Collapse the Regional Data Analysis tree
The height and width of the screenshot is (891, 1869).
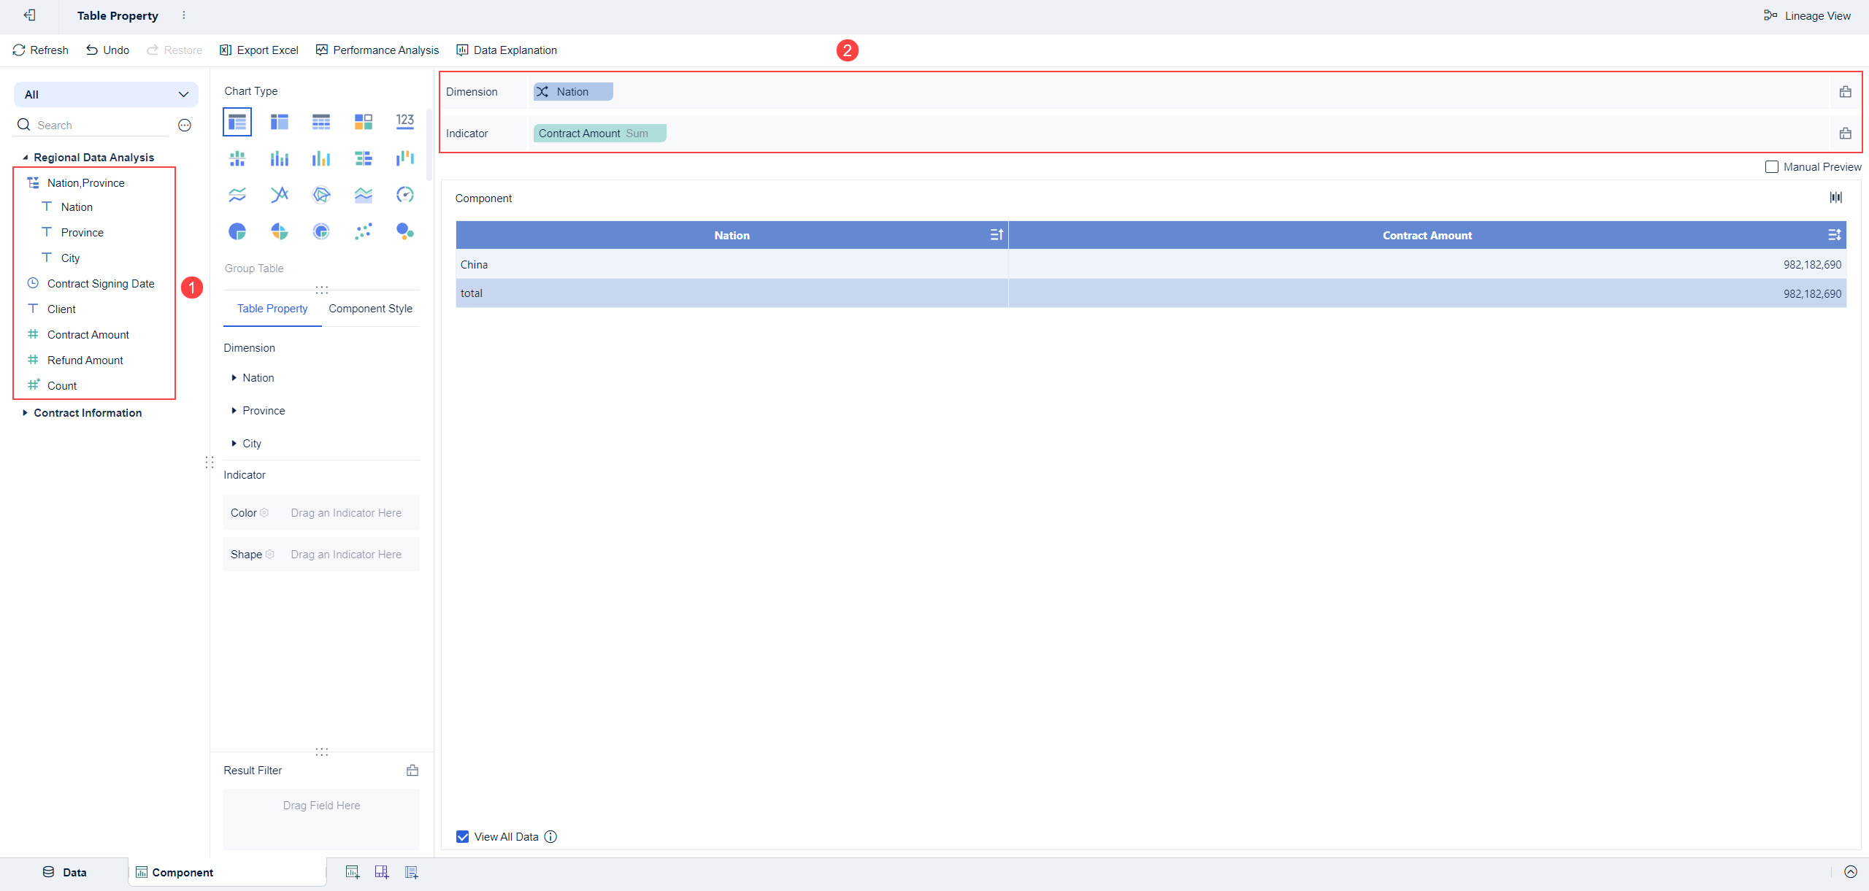click(x=25, y=158)
